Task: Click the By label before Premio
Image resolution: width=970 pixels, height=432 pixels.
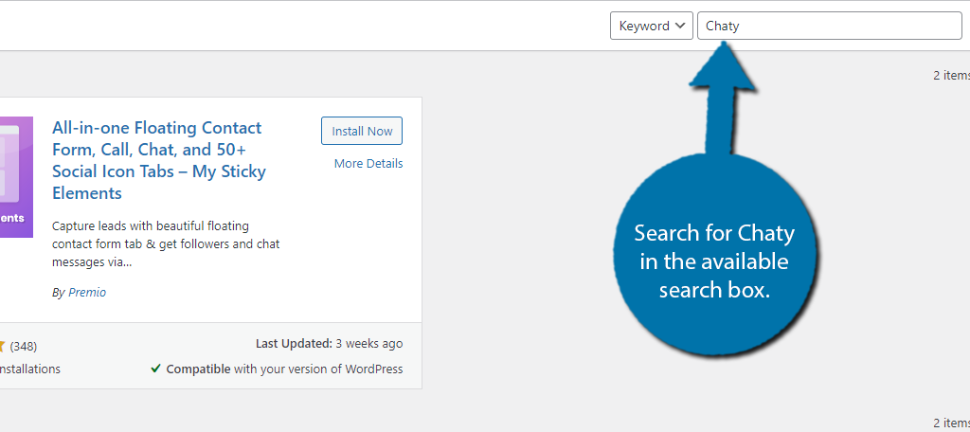Action: coord(58,293)
